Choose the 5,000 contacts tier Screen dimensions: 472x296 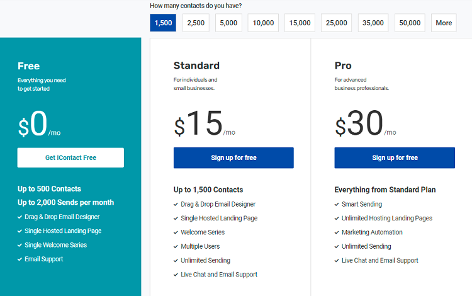pyautogui.click(x=228, y=23)
